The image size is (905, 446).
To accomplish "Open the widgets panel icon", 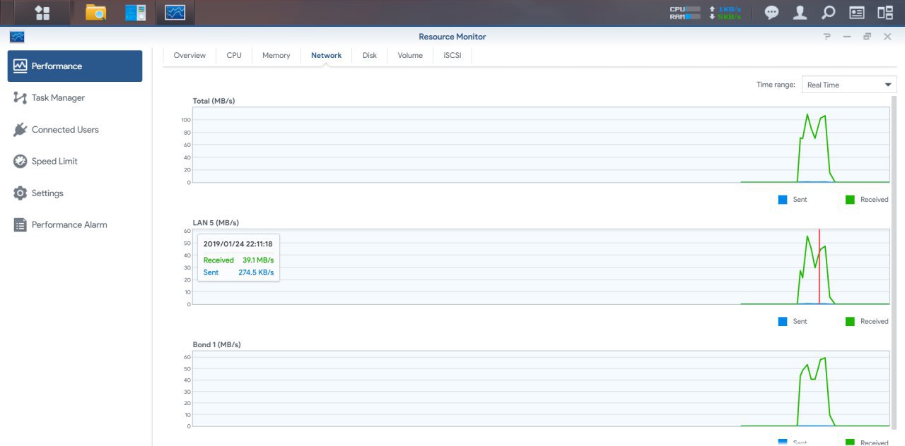I will coord(857,13).
